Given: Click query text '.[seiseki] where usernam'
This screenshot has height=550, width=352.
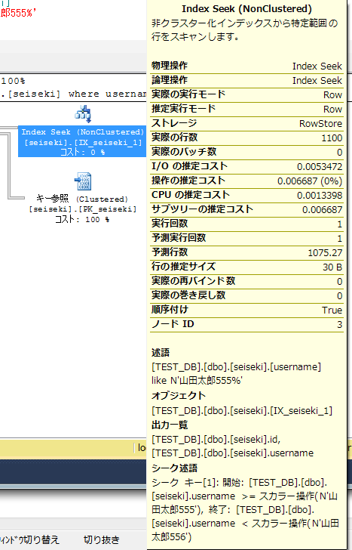Looking at the screenshot, I should click(x=73, y=94).
